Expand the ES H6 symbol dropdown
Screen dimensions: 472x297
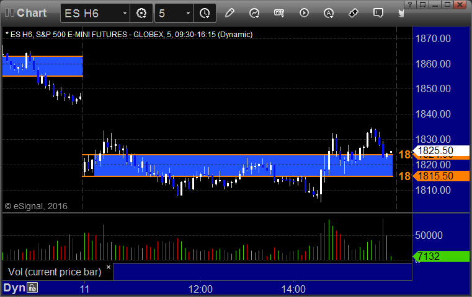pyautogui.click(x=125, y=13)
